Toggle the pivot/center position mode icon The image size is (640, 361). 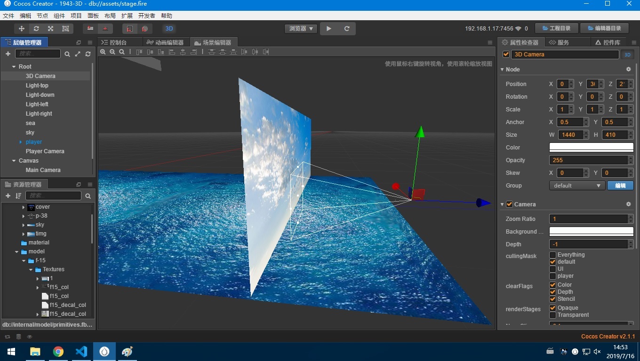90,29
